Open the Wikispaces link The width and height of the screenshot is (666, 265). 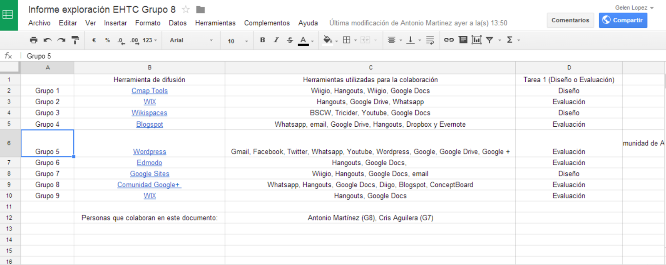149,113
